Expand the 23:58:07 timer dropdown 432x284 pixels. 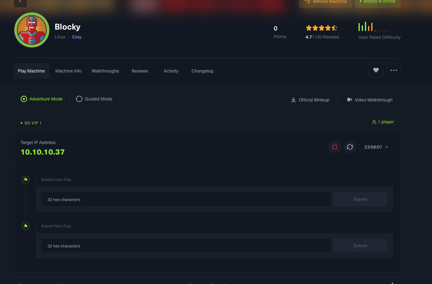click(x=376, y=147)
